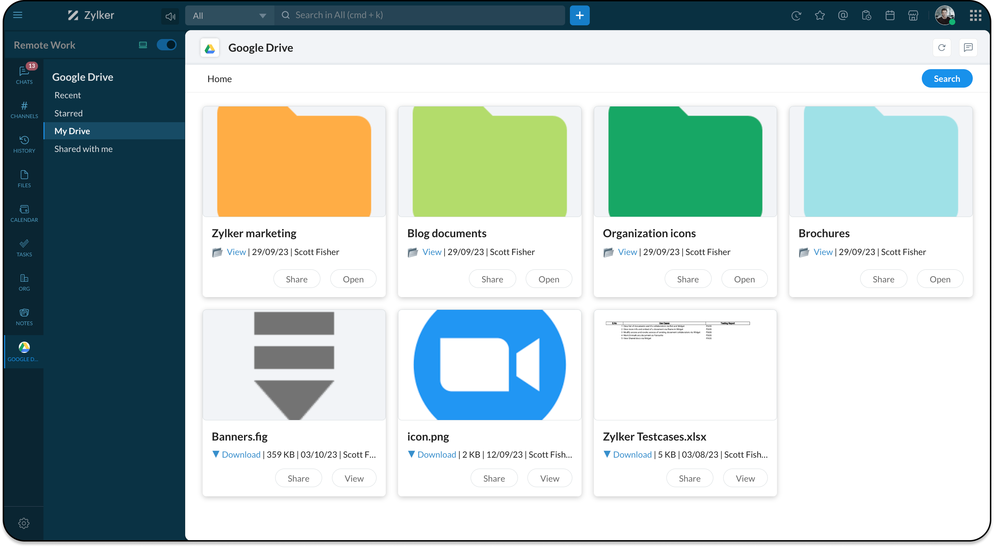This screenshot has height=547, width=994.
Task: Refresh the Google Drive widget
Action: point(942,48)
